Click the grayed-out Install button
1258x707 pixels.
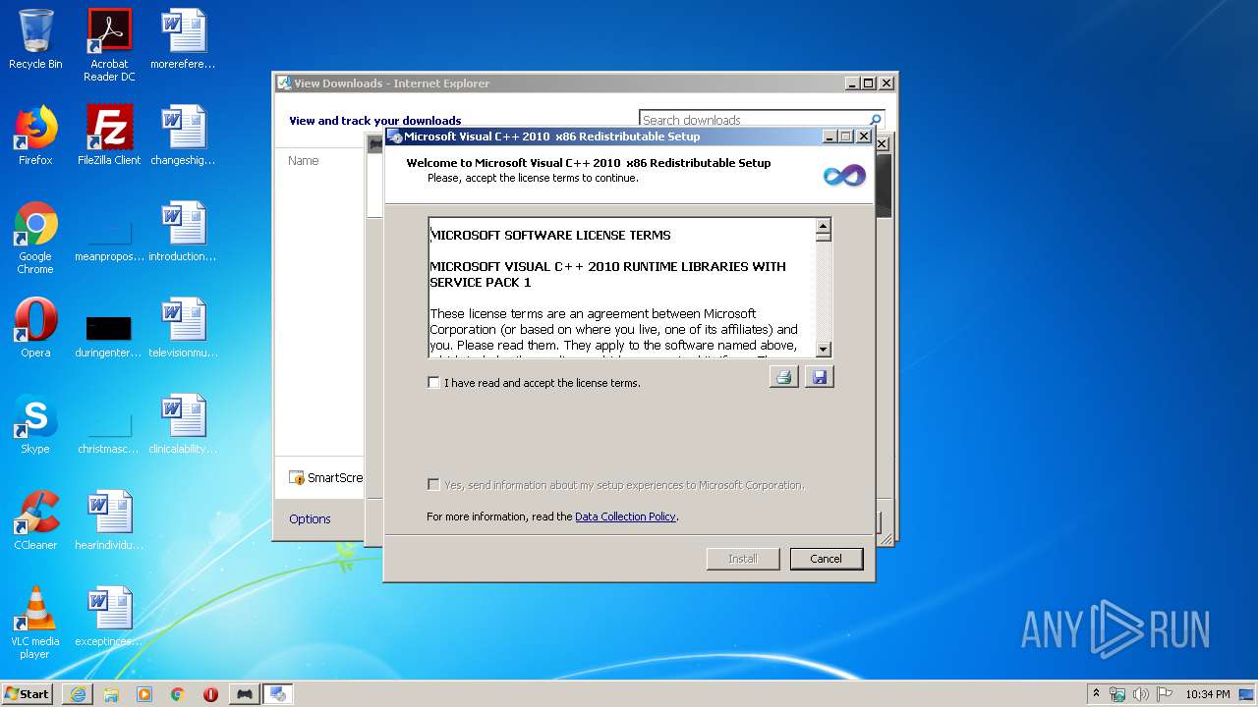click(x=743, y=559)
